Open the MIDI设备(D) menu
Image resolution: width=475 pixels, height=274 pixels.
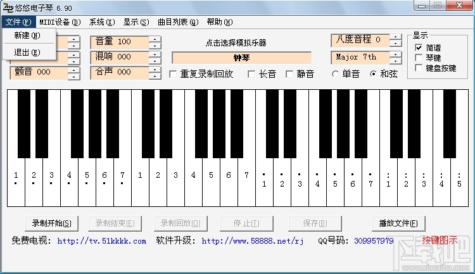60,22
